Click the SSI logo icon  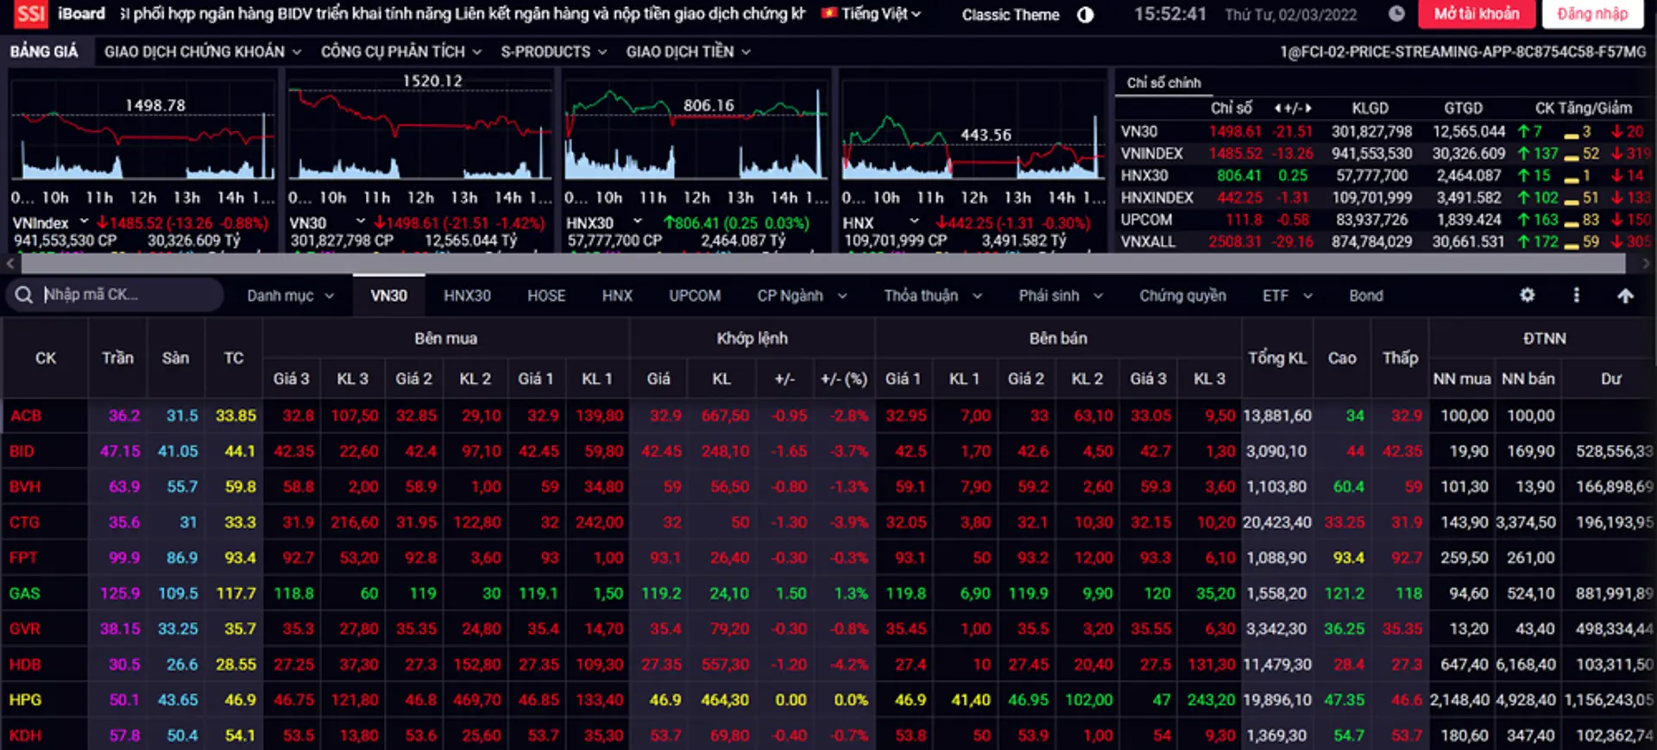pos(30,14)
